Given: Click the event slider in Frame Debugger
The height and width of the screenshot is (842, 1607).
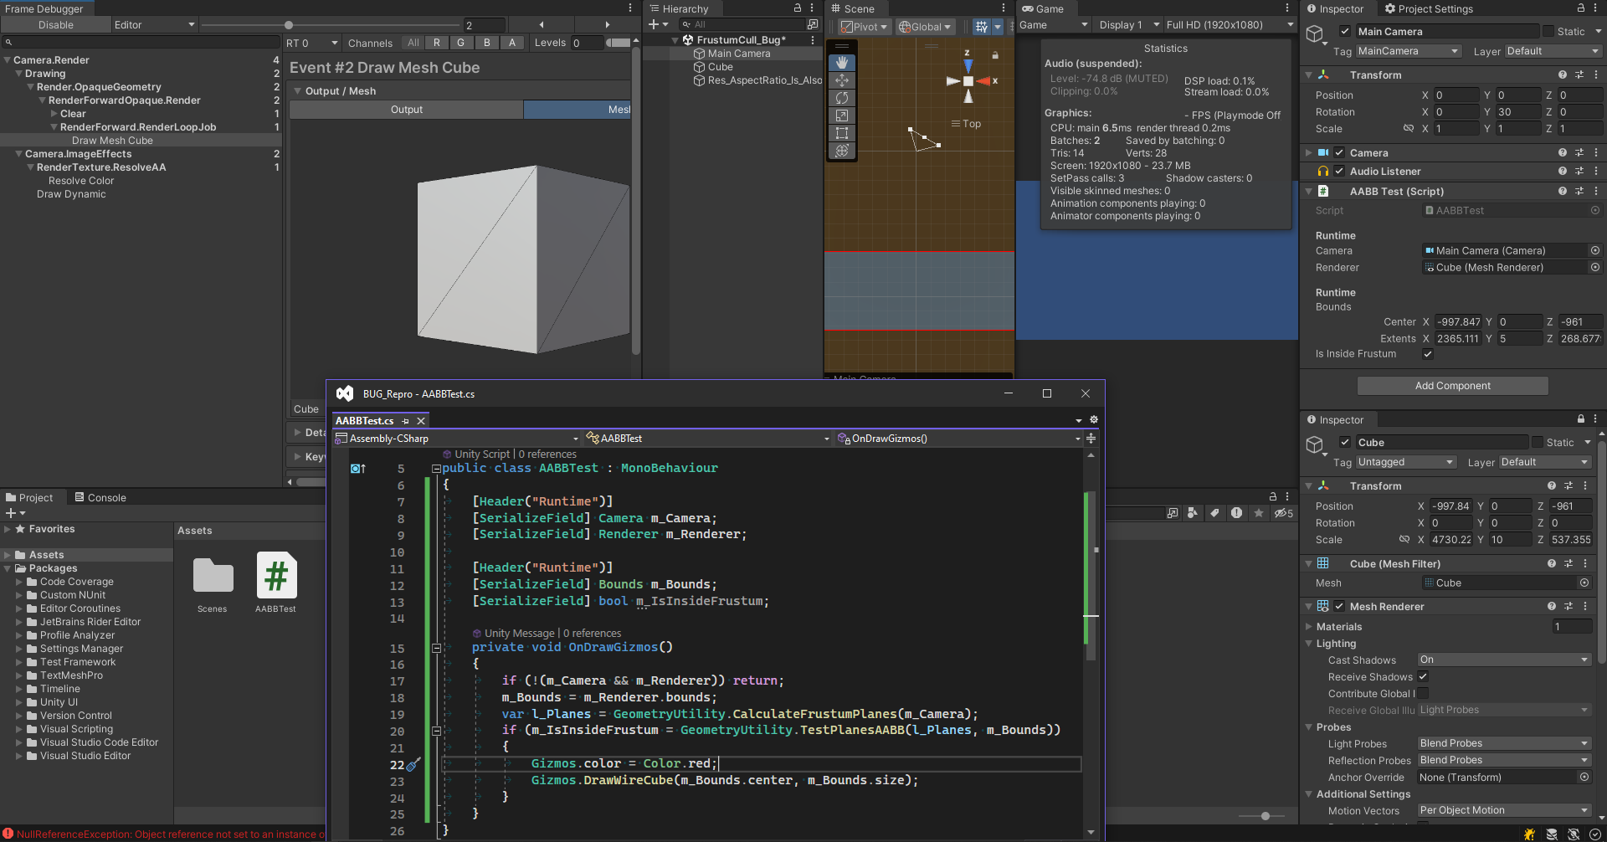Looking at the screenshot, I should tap(289, 24).
